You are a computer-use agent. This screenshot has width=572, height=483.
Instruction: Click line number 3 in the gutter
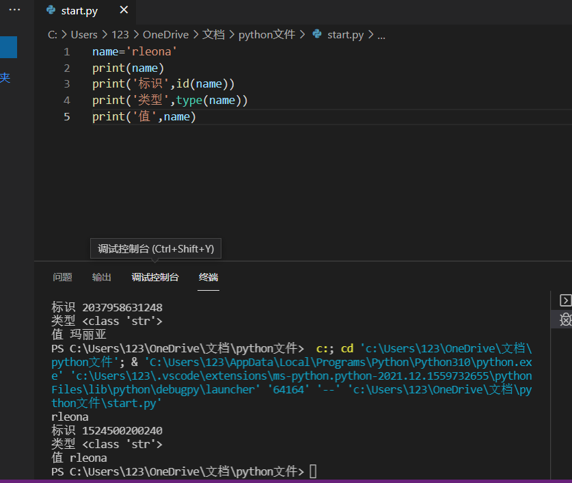click(x=67, y=84)
